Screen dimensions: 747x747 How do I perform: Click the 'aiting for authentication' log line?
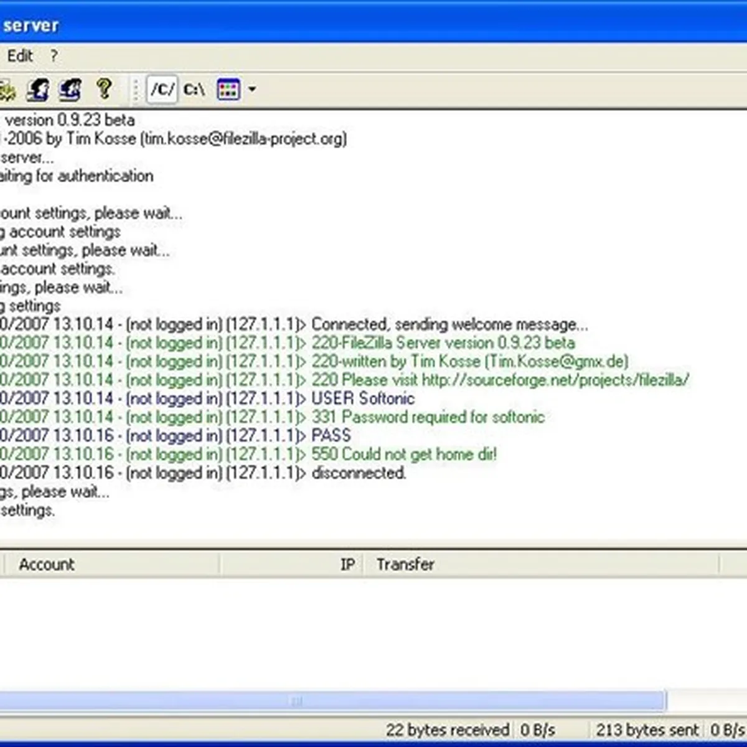[77, 176]
